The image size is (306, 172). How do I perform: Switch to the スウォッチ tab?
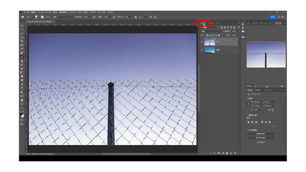pyautogui.click(x=255, y=23)
